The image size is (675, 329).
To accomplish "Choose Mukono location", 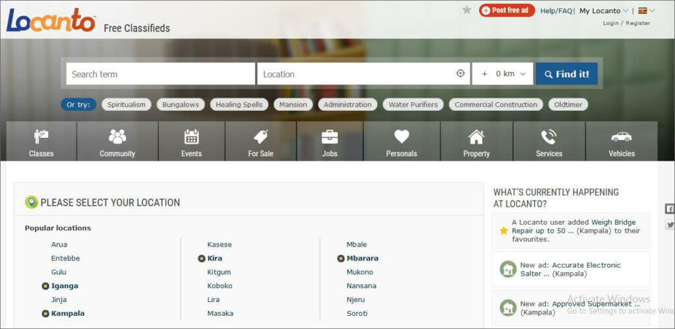I will click(360, 272).
